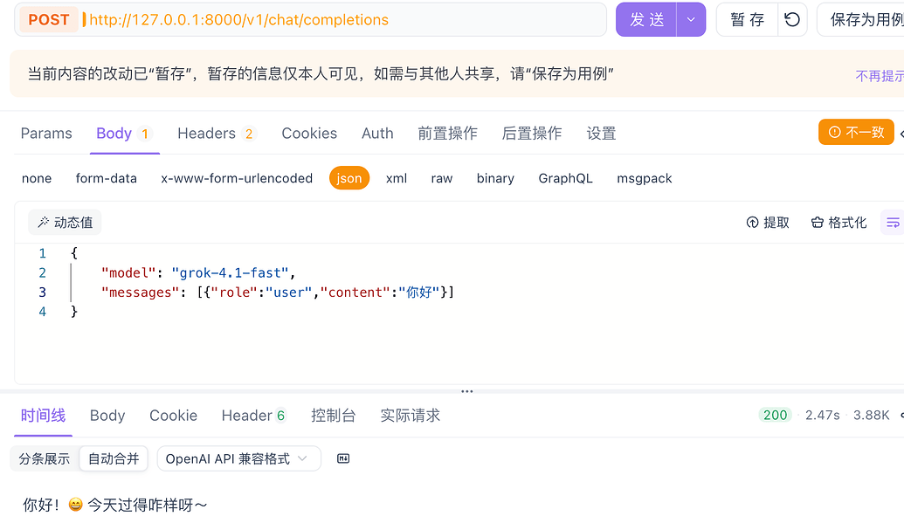This screenshot has width=904, height=530.
Task: Open the Auth tab
Action: click(377, 134)
